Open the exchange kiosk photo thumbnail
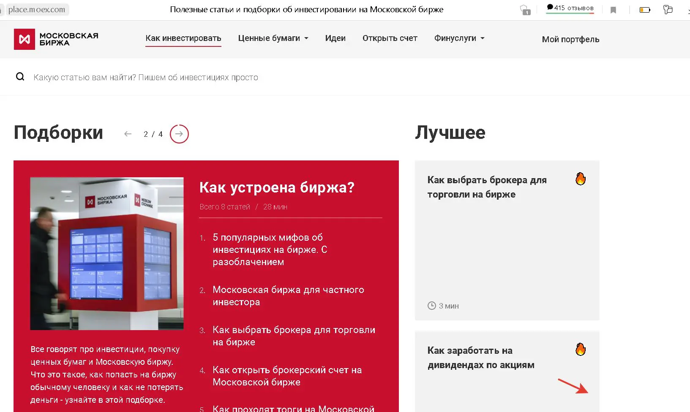 tap(107, 253)
